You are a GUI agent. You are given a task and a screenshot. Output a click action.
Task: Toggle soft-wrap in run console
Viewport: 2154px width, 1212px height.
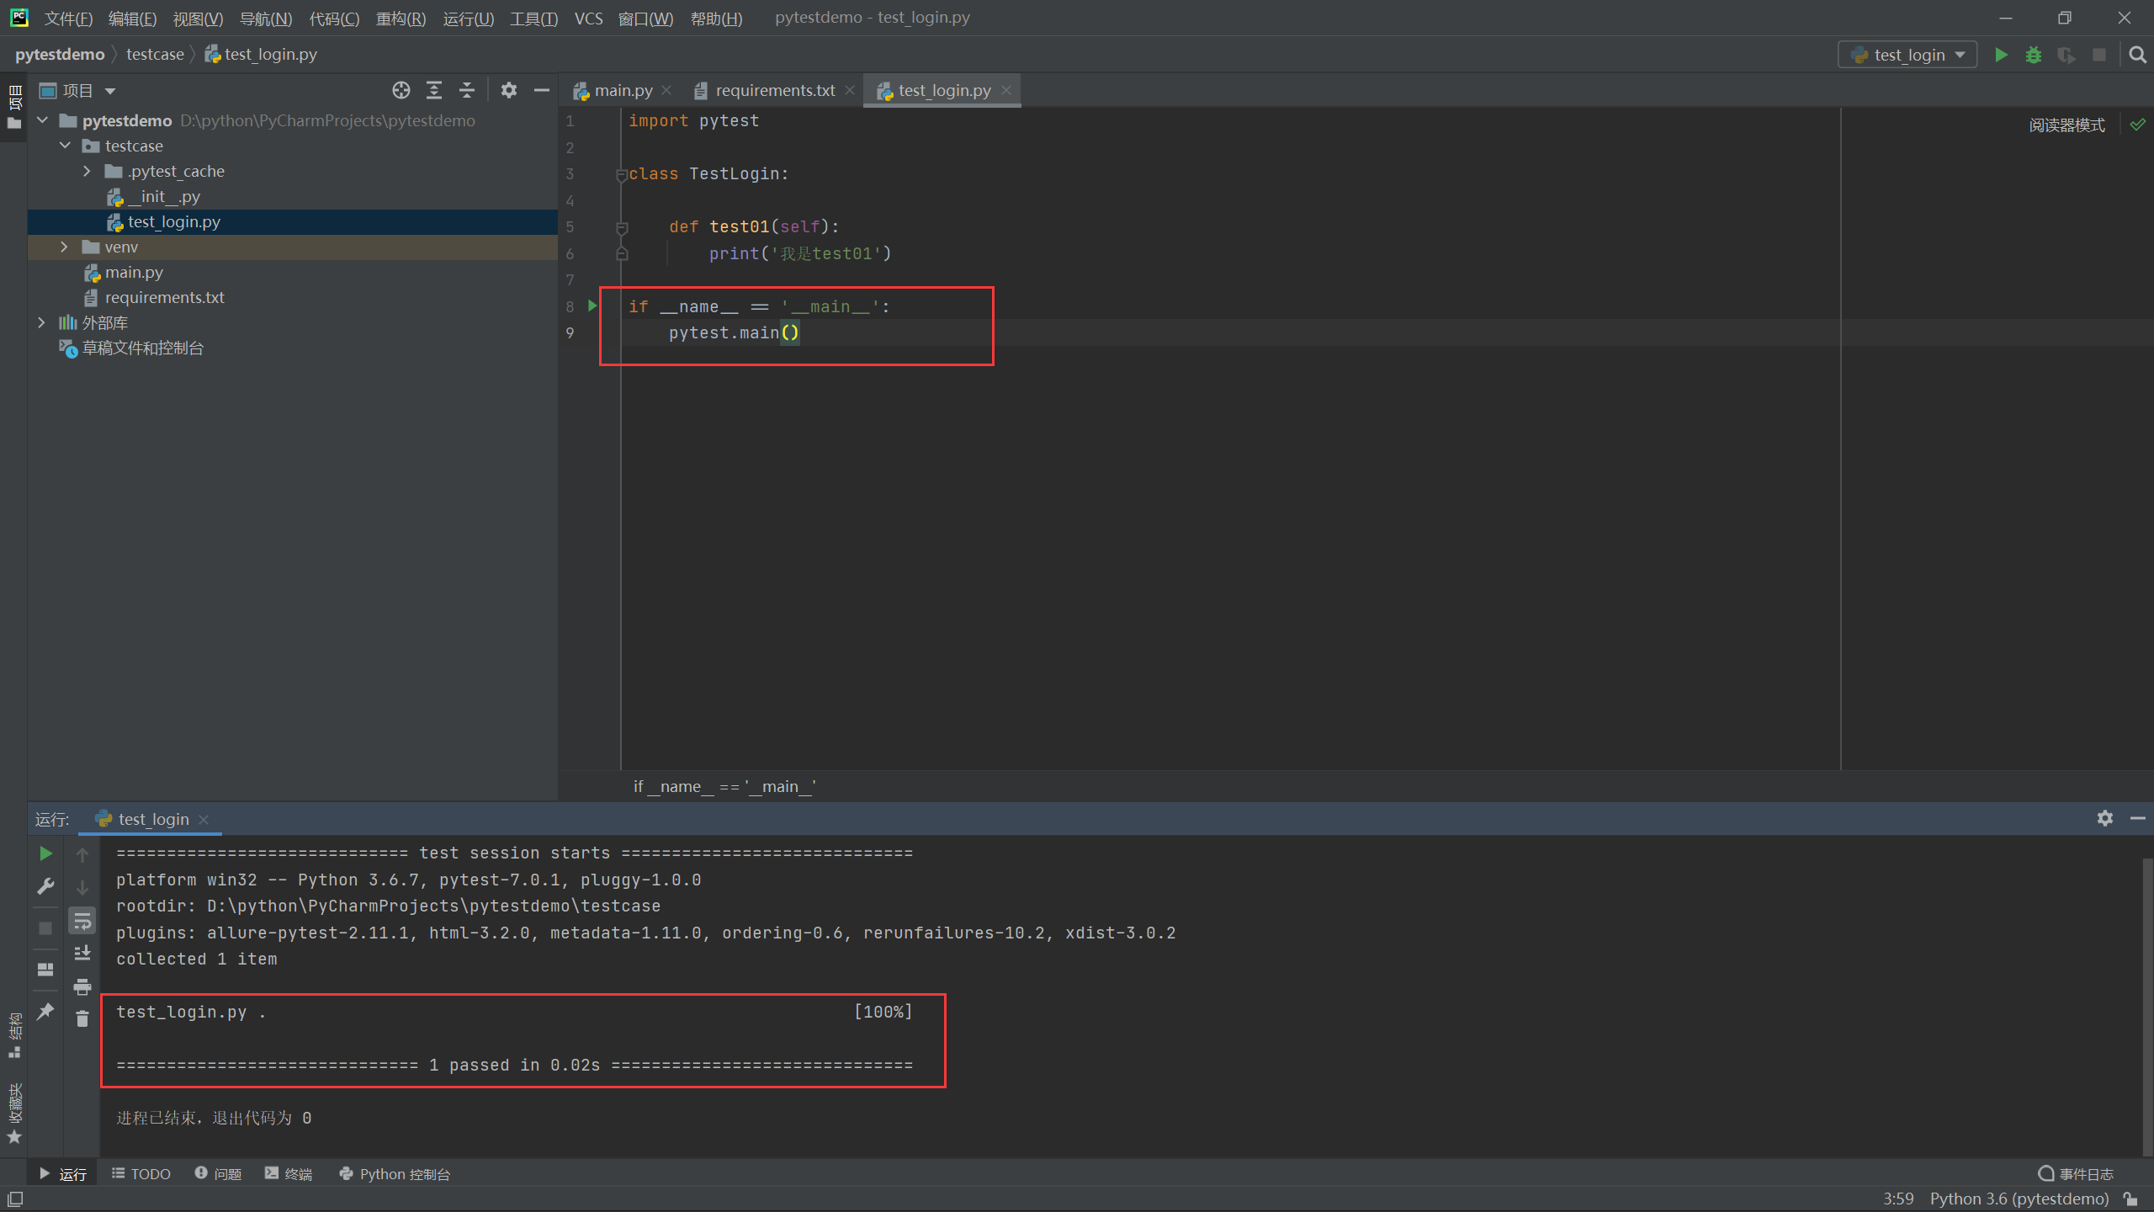pyautogui.click(x=82, y=921)
